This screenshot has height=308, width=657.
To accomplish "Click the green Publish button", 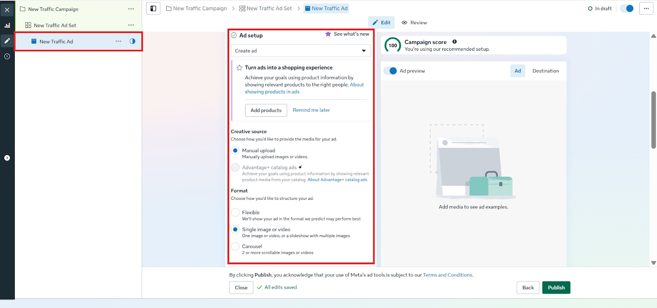I will point(556,288).
